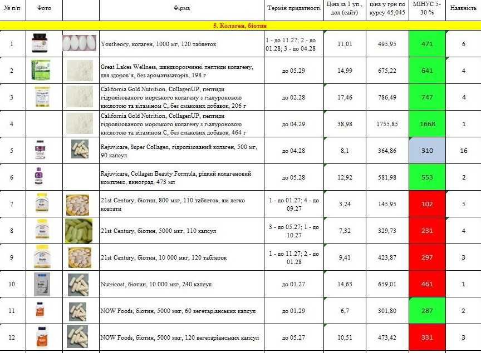Open the Rejuvicare Collagen Beauty Formula bottle photo
The image size is (481, 353).
pyautogui.click(x=39, y=176)
